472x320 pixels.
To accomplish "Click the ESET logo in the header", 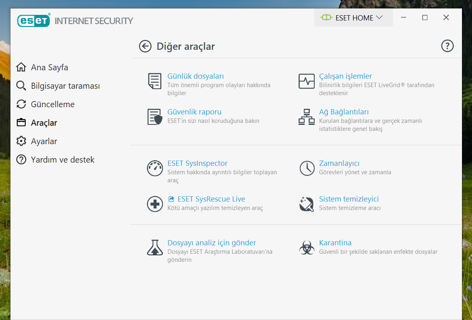I will [x=34, y=20].
